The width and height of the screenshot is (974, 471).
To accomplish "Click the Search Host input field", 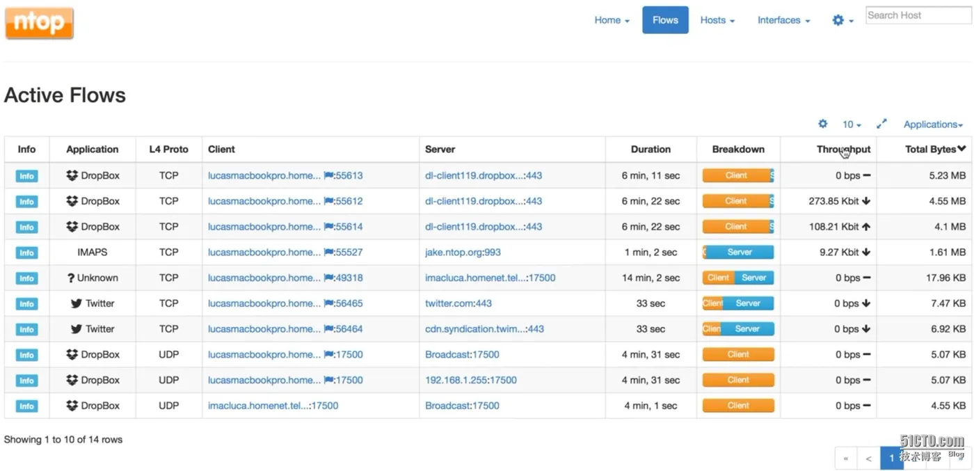I will 918,15.
